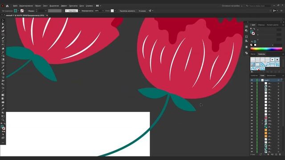Viewport: 285px width, 160px height.
Task: Select the heart symbol thumbnail
Action: [257, 69]
